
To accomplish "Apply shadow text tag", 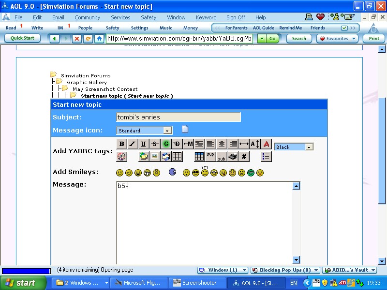I will click(177, 144).
